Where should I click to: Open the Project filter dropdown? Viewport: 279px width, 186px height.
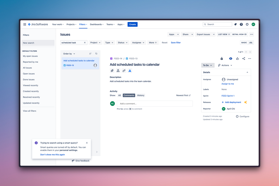(95, 43)
